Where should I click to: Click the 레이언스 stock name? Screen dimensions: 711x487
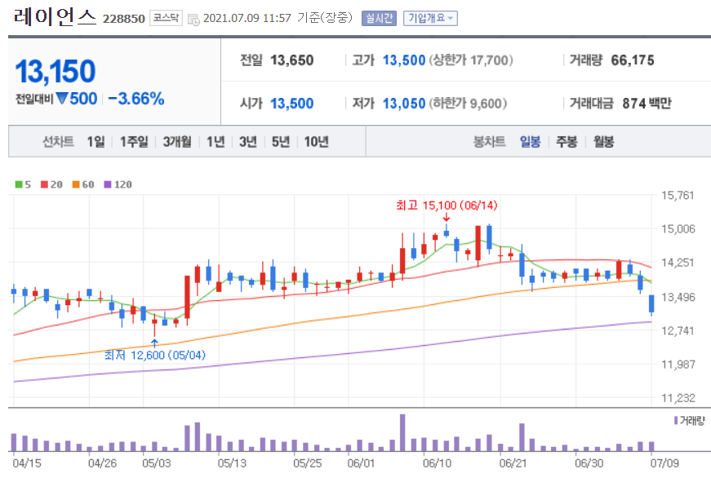[x=56, y=17]
